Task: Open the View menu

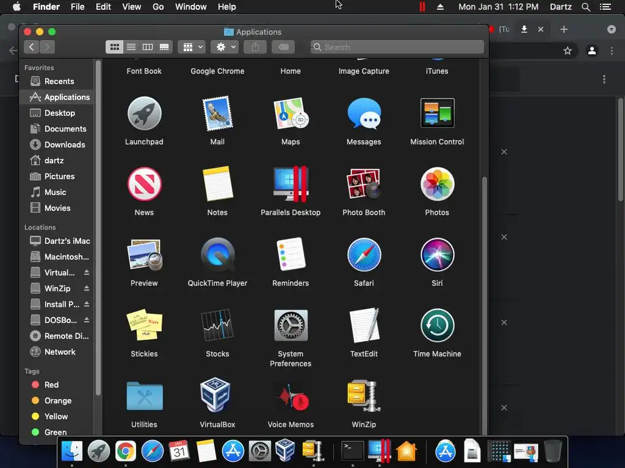Action: click(132, 7)
